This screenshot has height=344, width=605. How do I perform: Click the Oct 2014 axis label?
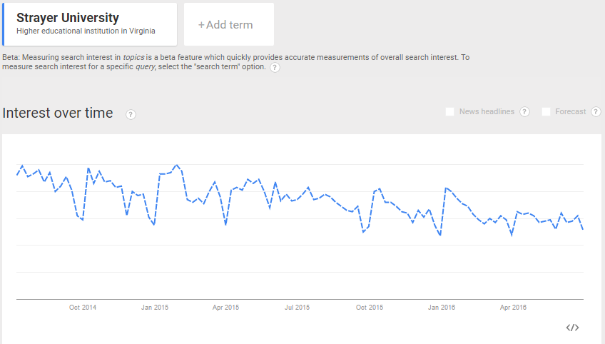(83, 308)
